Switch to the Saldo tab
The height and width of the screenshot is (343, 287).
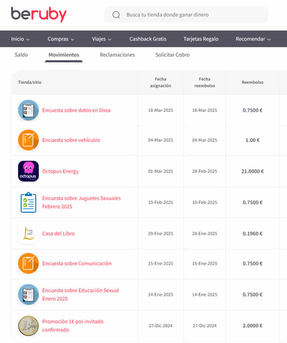(21, 55)
